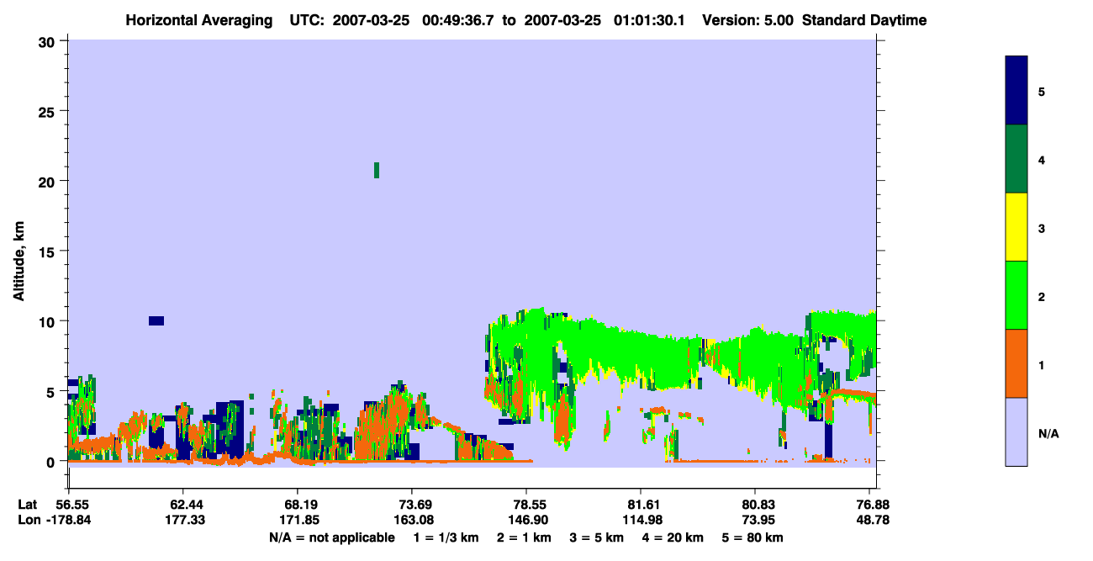Click the yellow level 3 colorbar segment
Viewport: 1093px width, 561px height.
click(1016, 227)
